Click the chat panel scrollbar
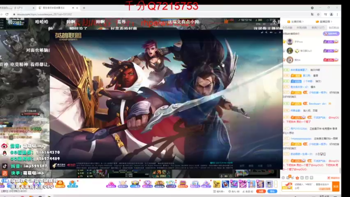350x197 pixels. click(x=340, y=171)
